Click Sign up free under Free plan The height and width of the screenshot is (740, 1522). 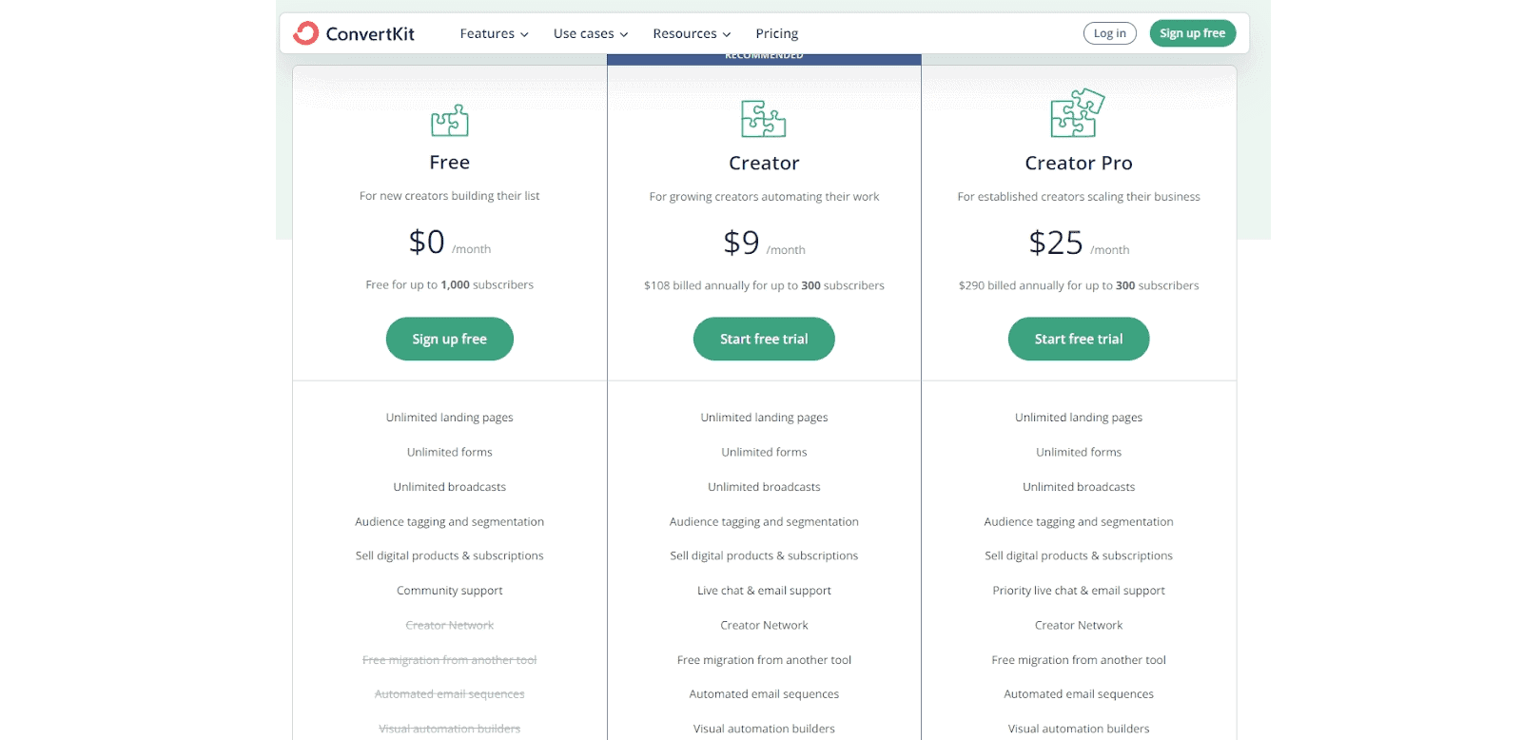tap(450, 340)
